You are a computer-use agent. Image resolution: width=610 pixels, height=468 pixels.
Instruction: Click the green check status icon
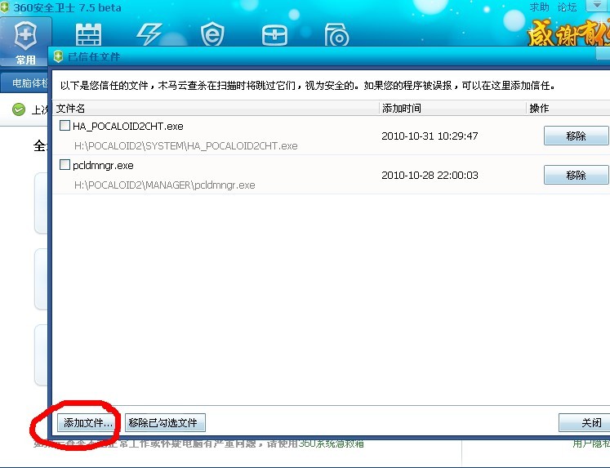pyautogui.click(x=18, y=109)
